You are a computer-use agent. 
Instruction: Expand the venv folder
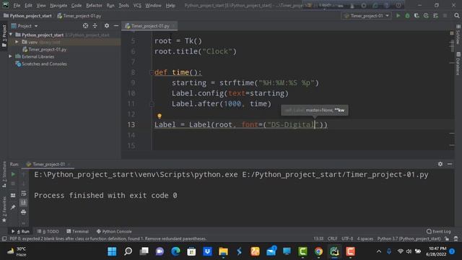click(17, 42)
